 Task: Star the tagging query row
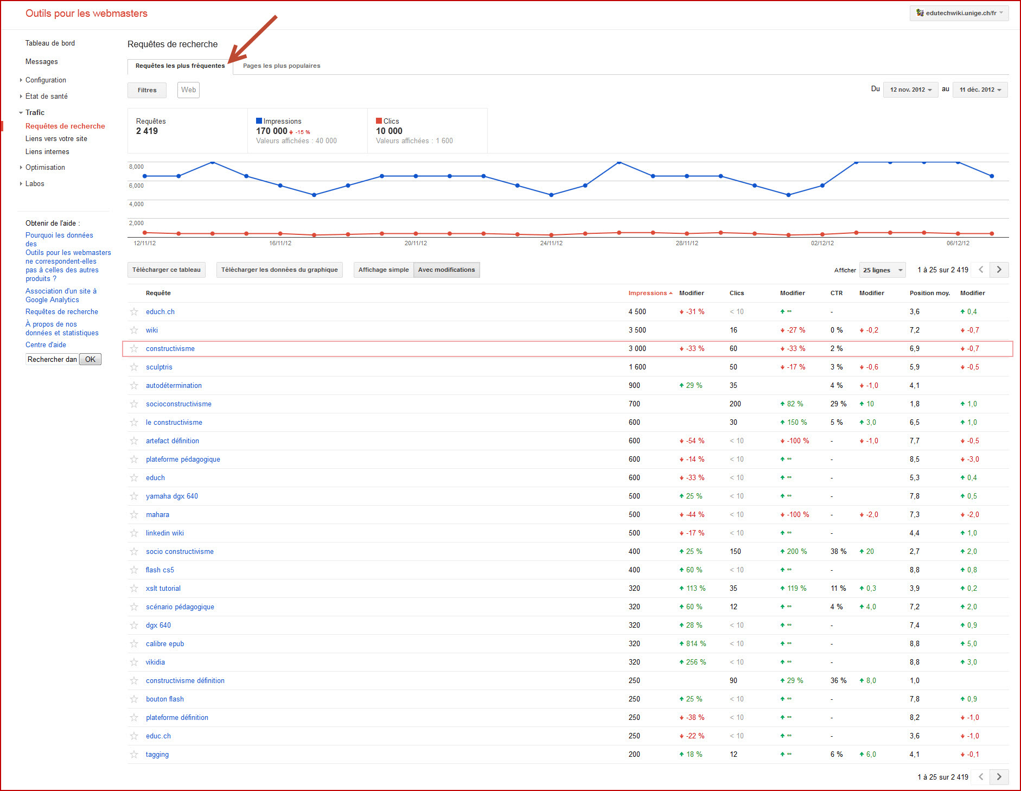pyautogui.click(x=134, y=754)
